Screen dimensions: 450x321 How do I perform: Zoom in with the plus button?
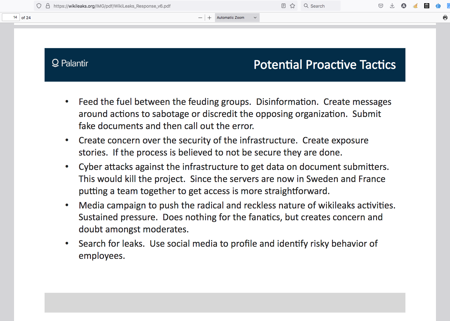tap(209, 18)
